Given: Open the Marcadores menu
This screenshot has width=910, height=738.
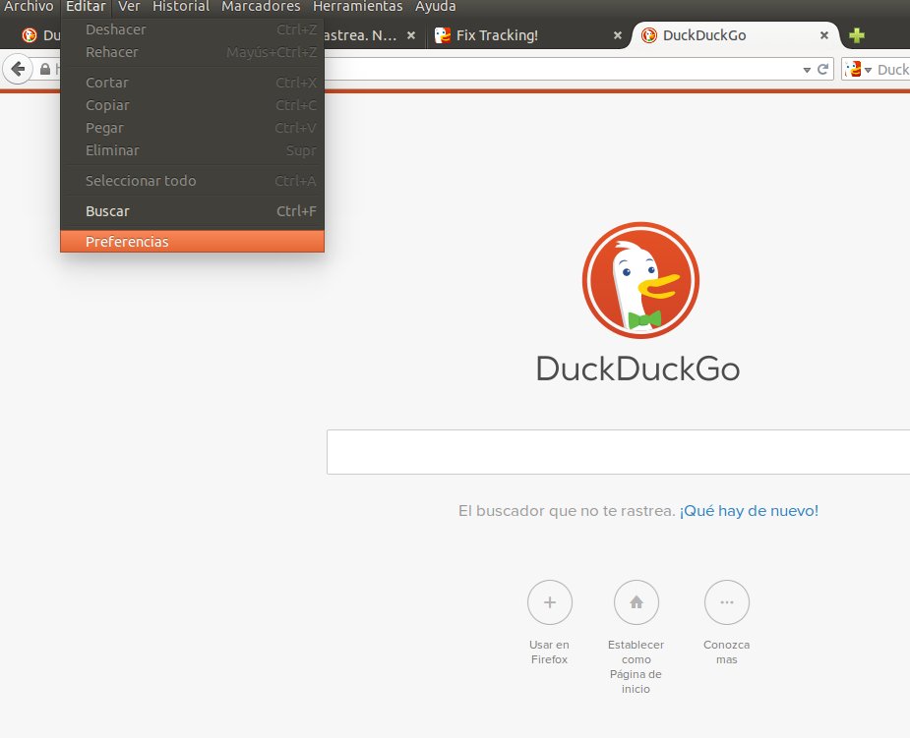Looking at the screenshot, I should click(x=260, y=7).
